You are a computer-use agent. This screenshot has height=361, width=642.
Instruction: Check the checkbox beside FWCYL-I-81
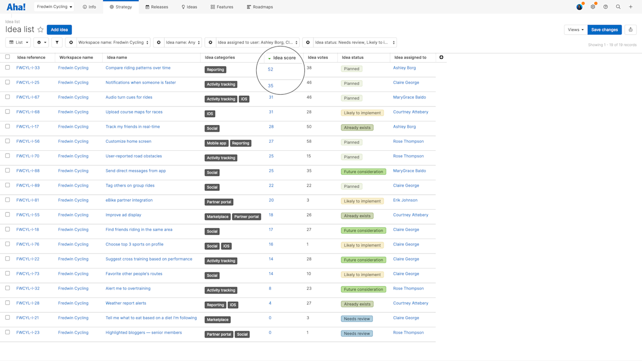[x=7, y=200]
